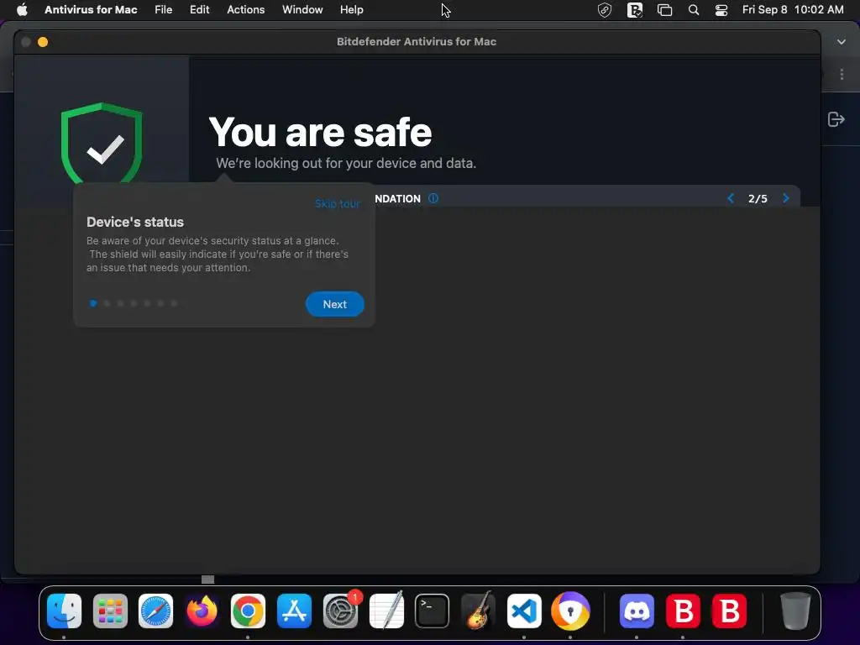Open the File menu
The width and height of the screenshot is (860, 645).
[164, 9]
